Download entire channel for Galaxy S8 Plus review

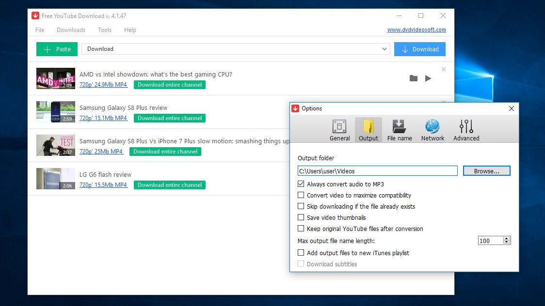pos(170,118)
